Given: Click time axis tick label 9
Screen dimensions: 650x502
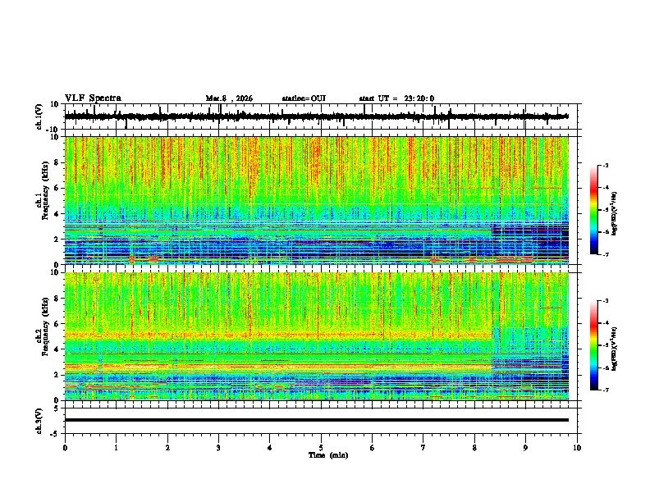Looking at the screenshot, I should click(x=525, y=448).
